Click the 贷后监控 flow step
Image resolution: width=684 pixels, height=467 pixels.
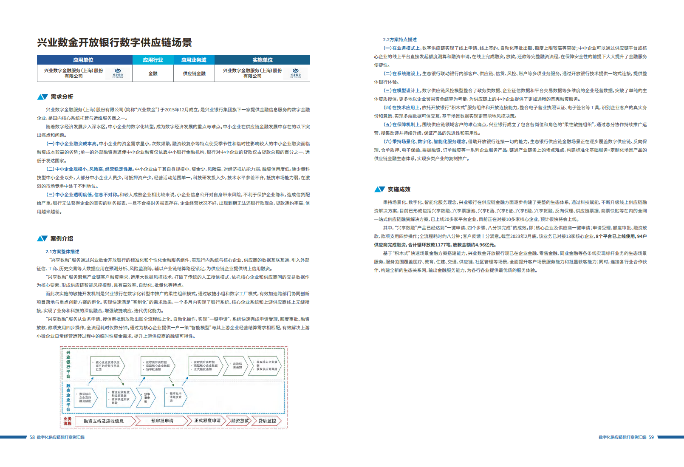click(267, 421)
